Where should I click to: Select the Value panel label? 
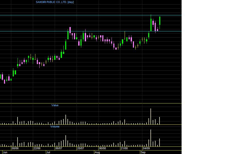click(x=55, y=105)
